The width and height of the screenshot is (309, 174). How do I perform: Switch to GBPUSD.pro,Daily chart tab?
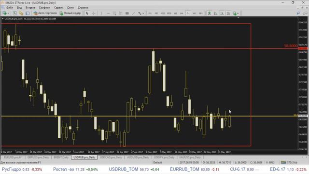(38, 157)
